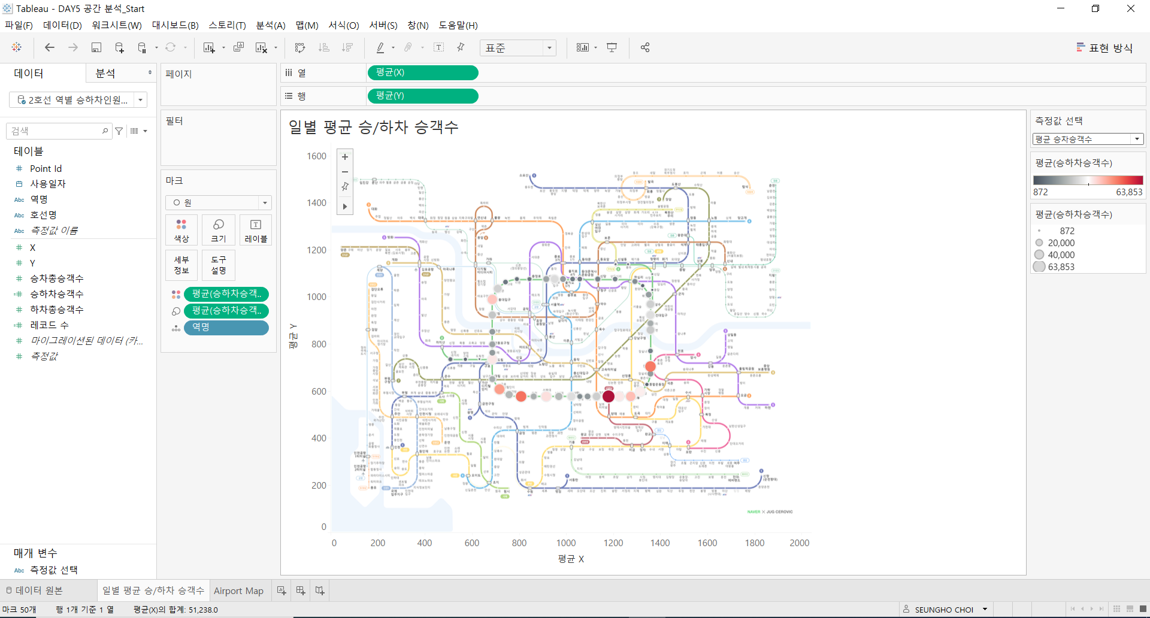Open the data source 2호선 dropdown arrow

click(141, 100)
